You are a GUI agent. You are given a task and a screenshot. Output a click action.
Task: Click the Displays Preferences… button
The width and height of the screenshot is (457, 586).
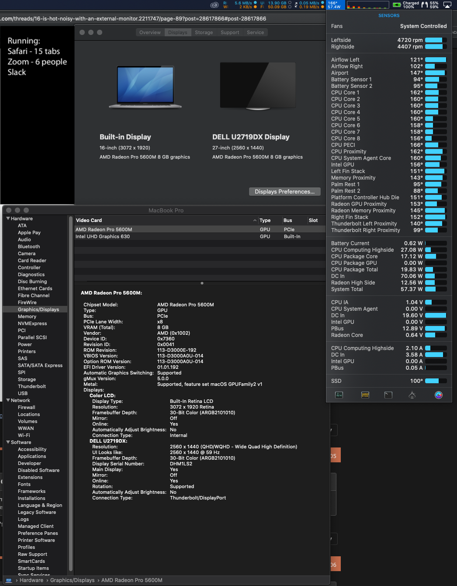pyautogui.click(x=285, y=191)
